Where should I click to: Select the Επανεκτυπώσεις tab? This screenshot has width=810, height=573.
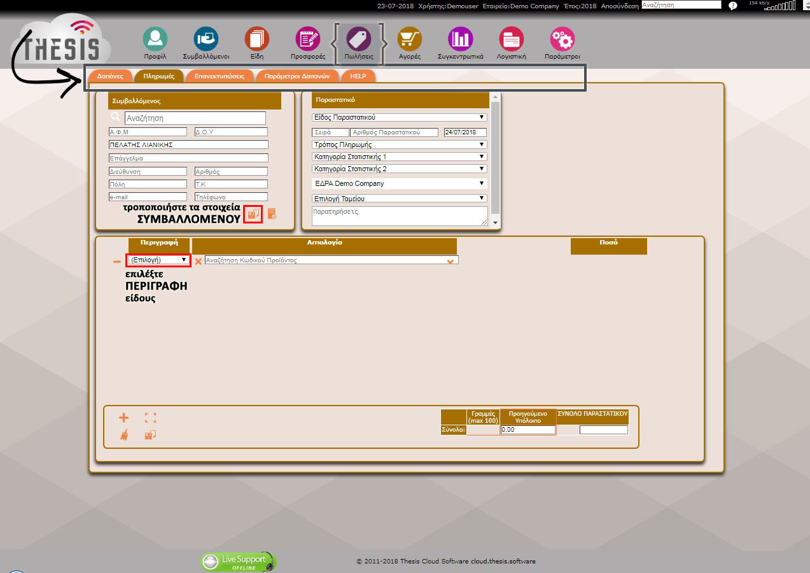point(219,76)
